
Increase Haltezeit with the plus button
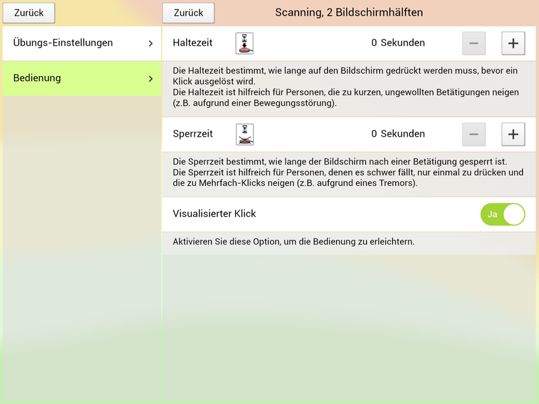tap(513, 43)
